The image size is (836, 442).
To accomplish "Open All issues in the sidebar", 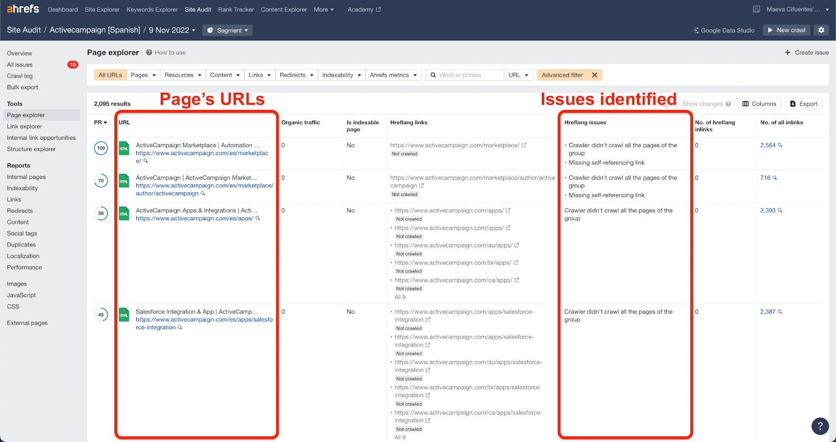I will point(19,65).
